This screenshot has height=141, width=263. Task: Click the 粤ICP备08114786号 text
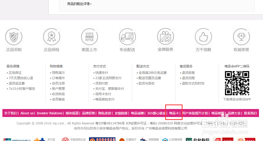[110, 123]
